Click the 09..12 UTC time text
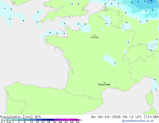This screenshot has width=159, height=123. (x=132, y=117)
